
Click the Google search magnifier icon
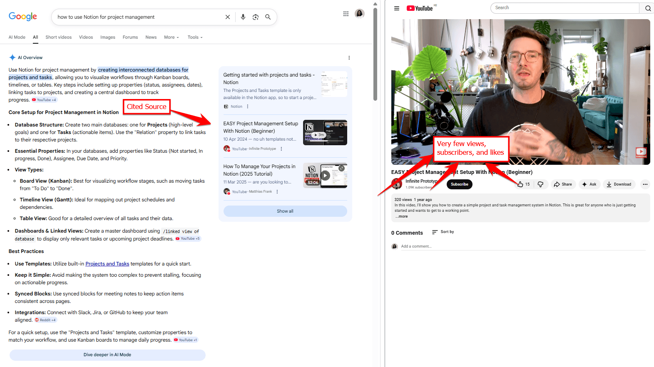pyautogui.click(x=268, y=17)
